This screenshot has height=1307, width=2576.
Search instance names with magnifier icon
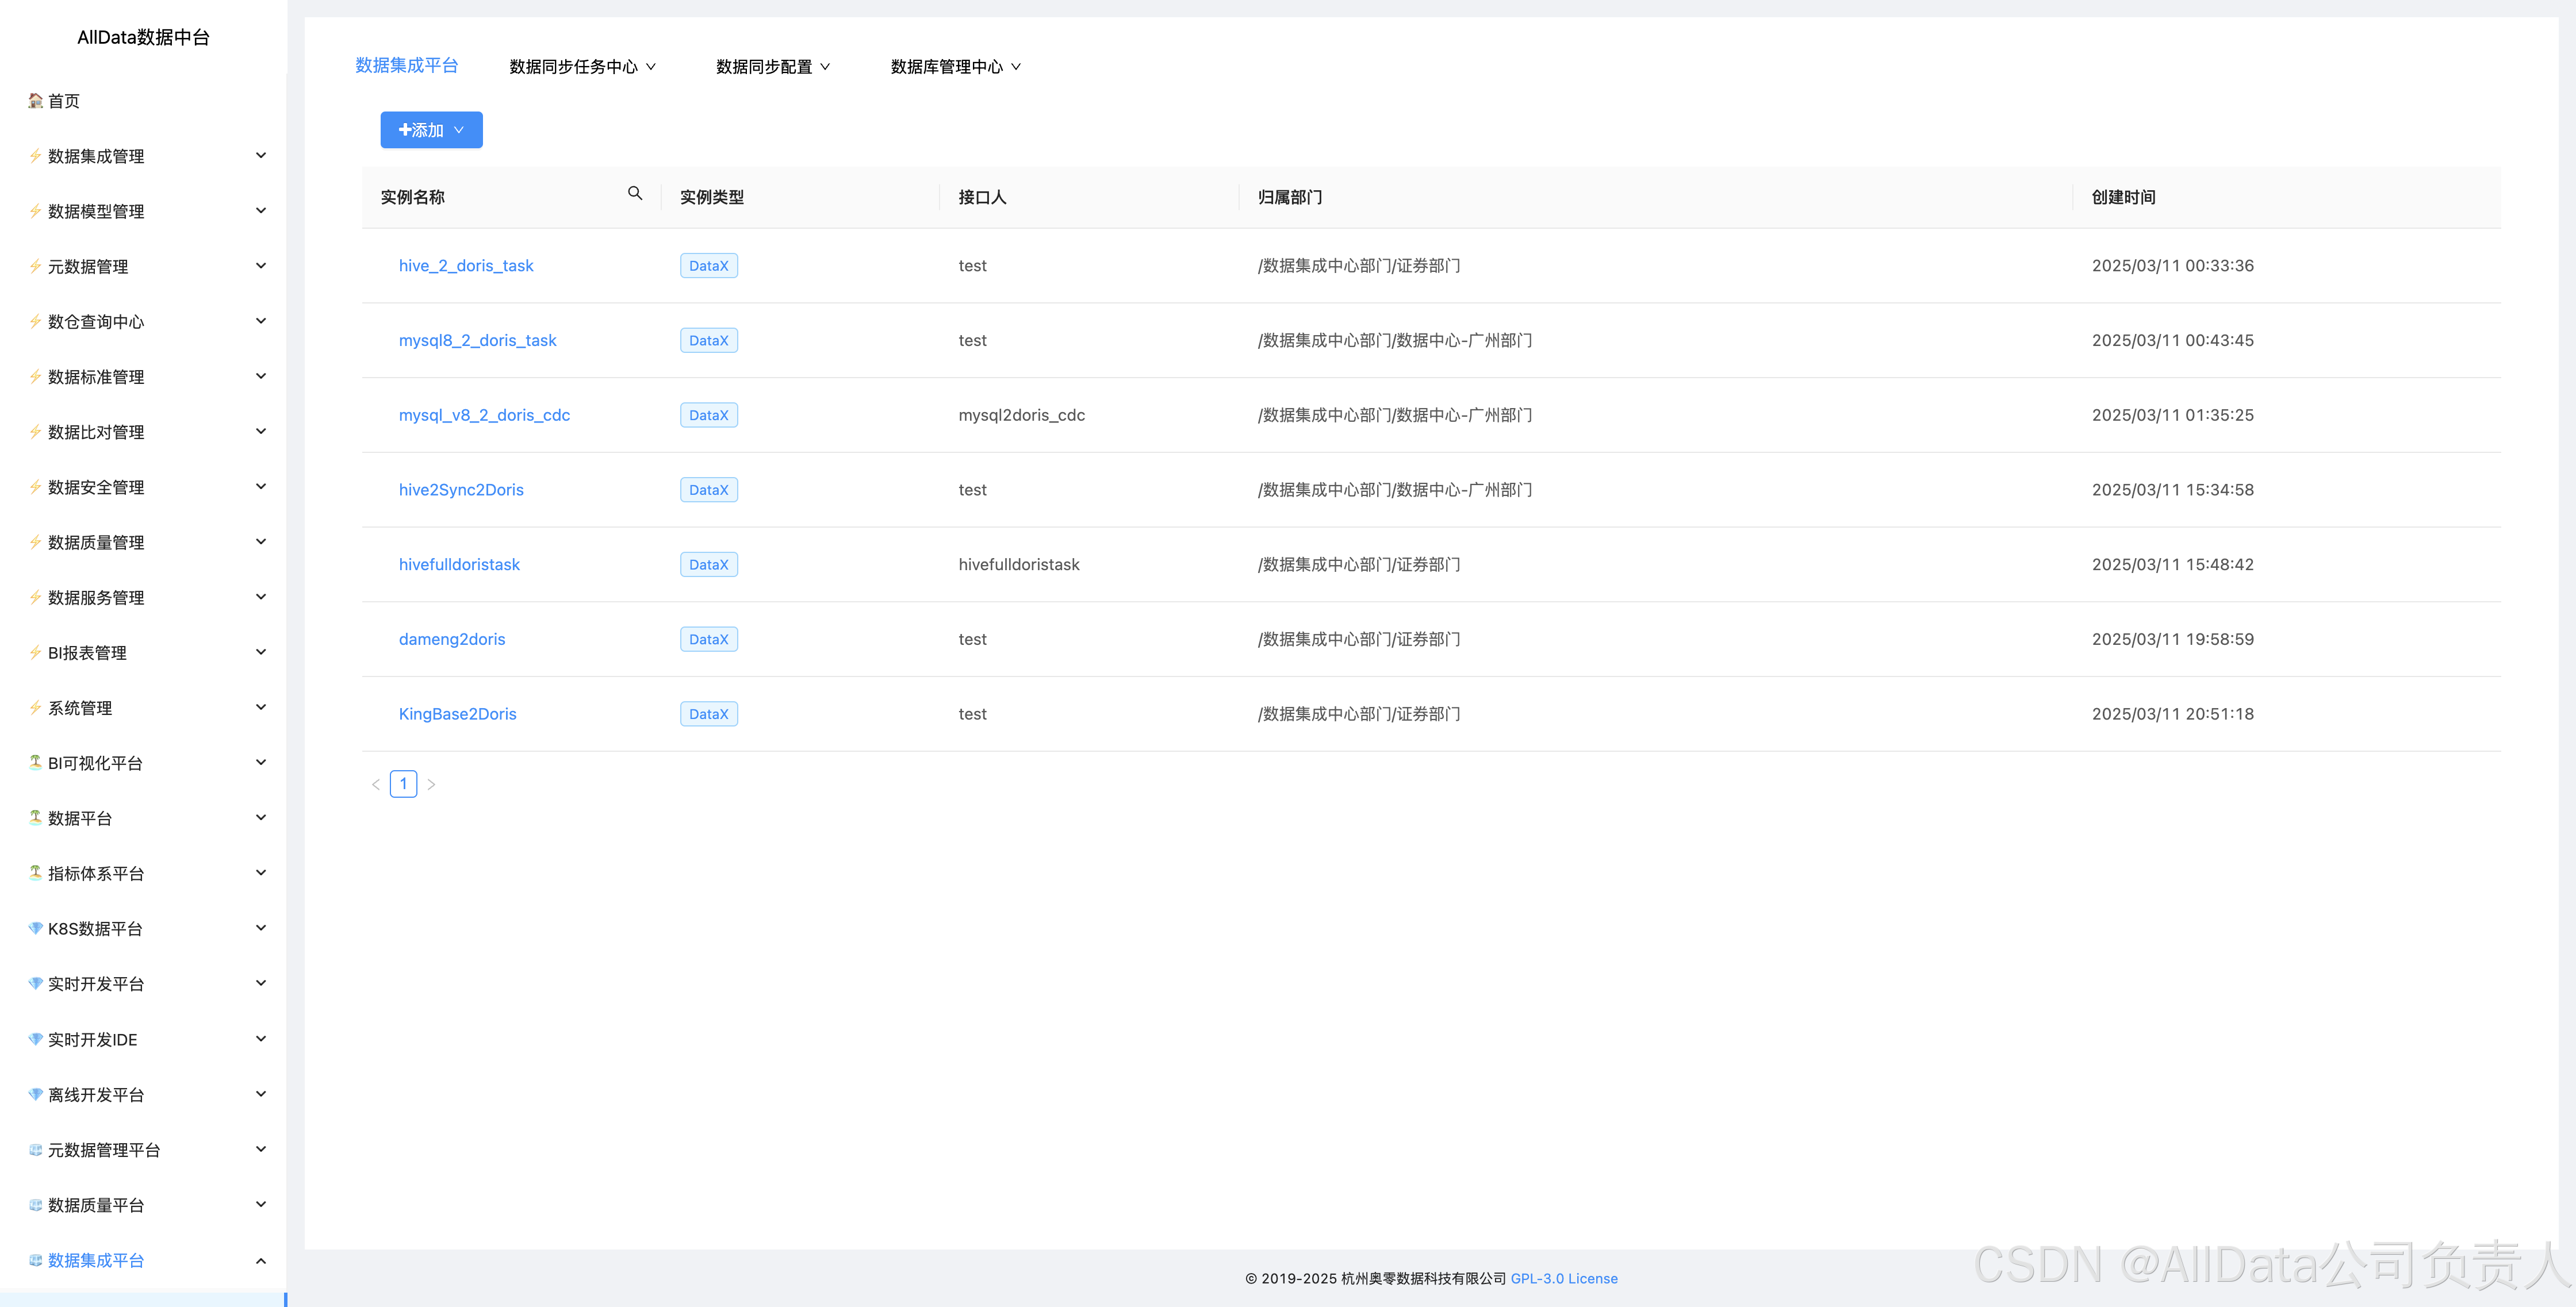click(635, 194)
